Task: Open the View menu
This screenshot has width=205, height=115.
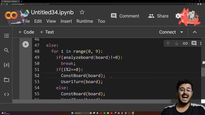Action: [x=51, y=21]
